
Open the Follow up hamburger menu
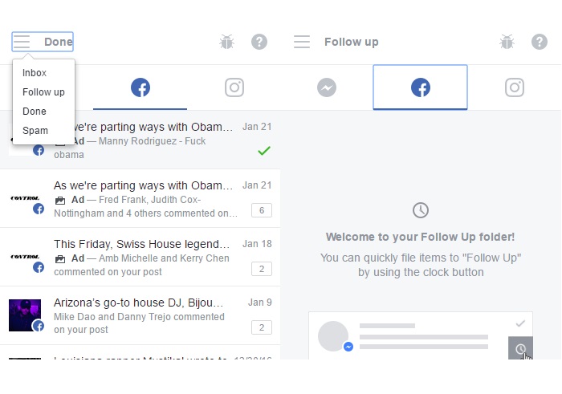point(301,42)
